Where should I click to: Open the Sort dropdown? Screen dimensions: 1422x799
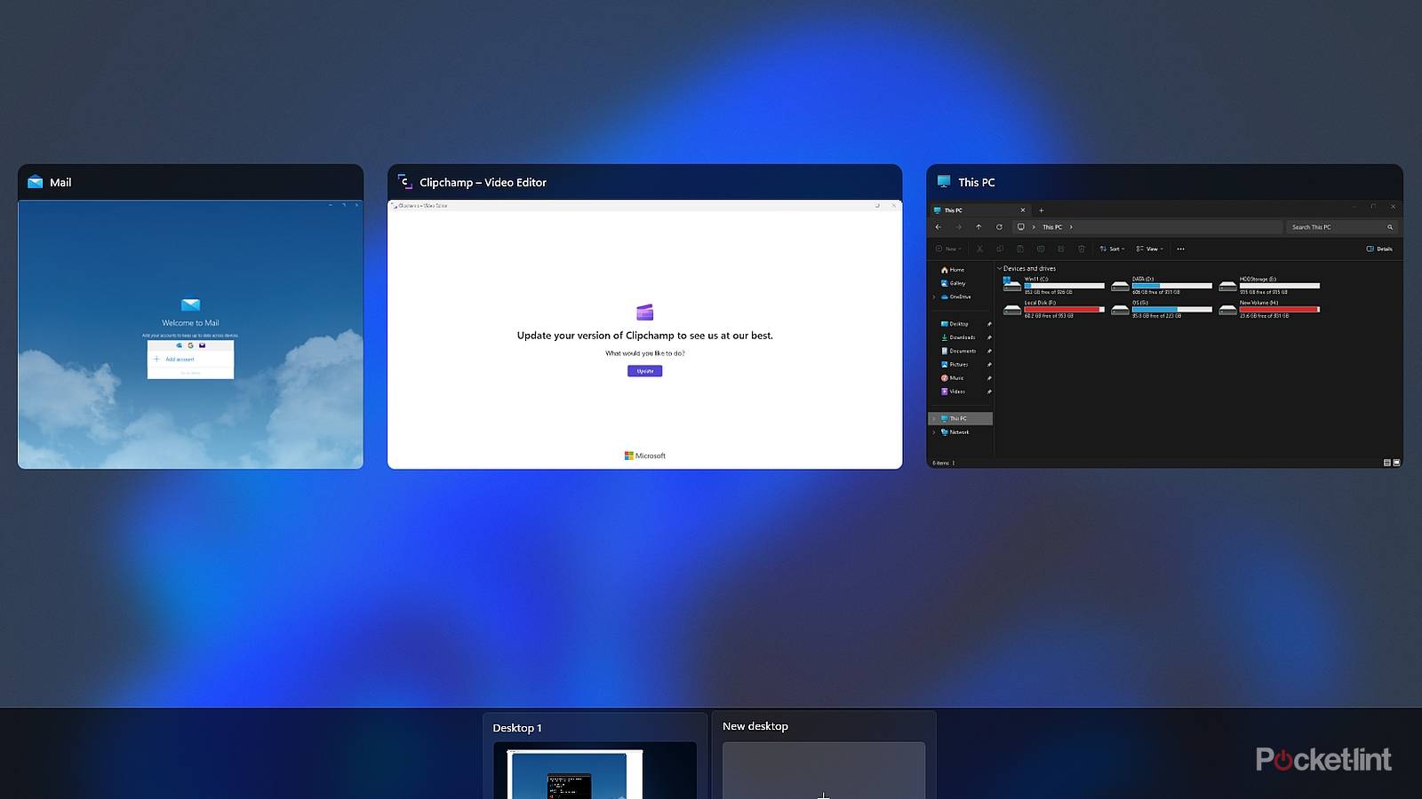tap(1112, 249)
